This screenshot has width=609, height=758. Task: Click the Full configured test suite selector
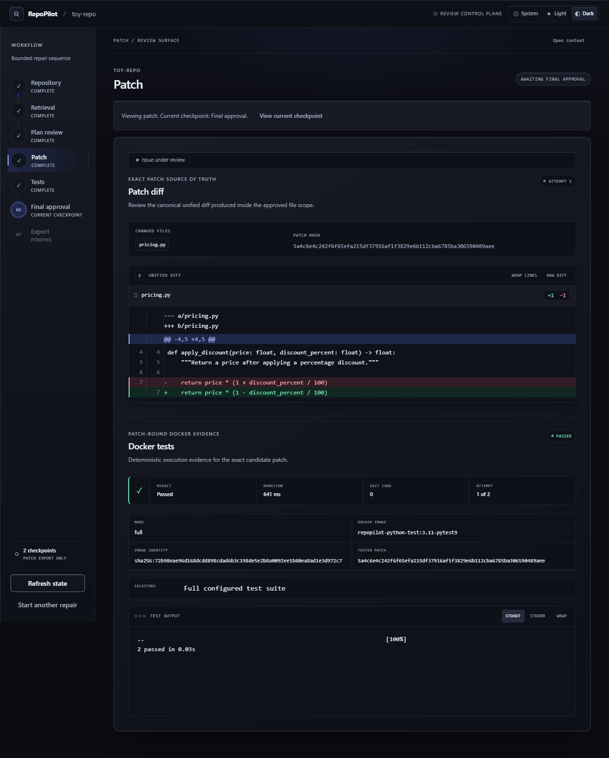[234, 588]
